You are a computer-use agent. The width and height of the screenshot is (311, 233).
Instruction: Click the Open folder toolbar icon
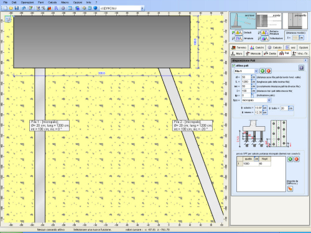11,8
